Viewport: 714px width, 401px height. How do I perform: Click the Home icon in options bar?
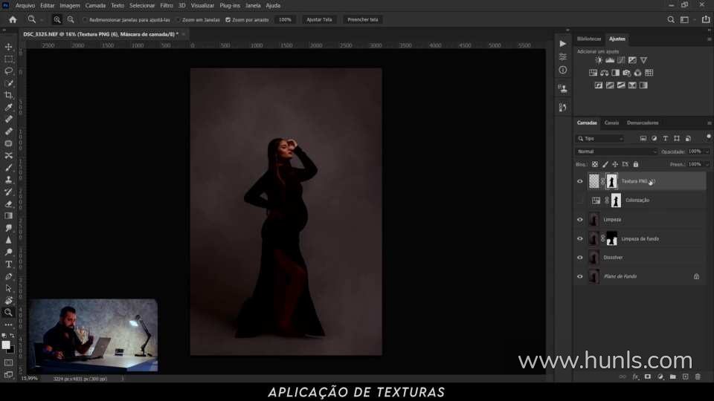click(13, 19)
